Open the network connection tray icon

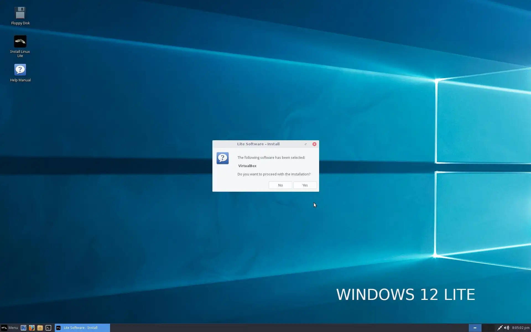point(500,328)
